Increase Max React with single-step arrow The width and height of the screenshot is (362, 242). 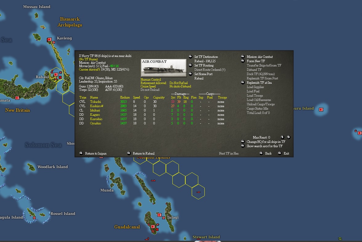(x=282, y=137)
